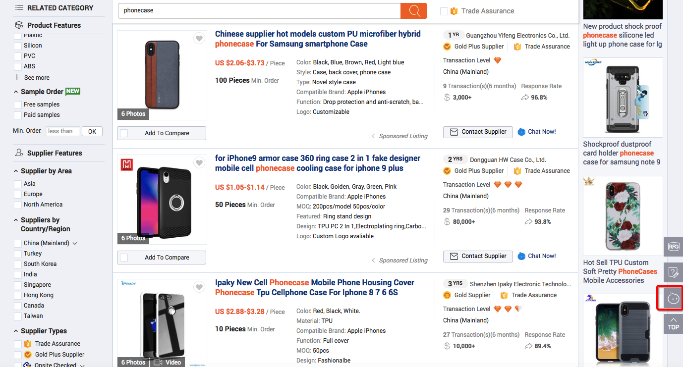Screen dimensions: 683x367
Task: Click Contact Supplier for Dongguan HW Case
Action: click(x=478, y=256)
